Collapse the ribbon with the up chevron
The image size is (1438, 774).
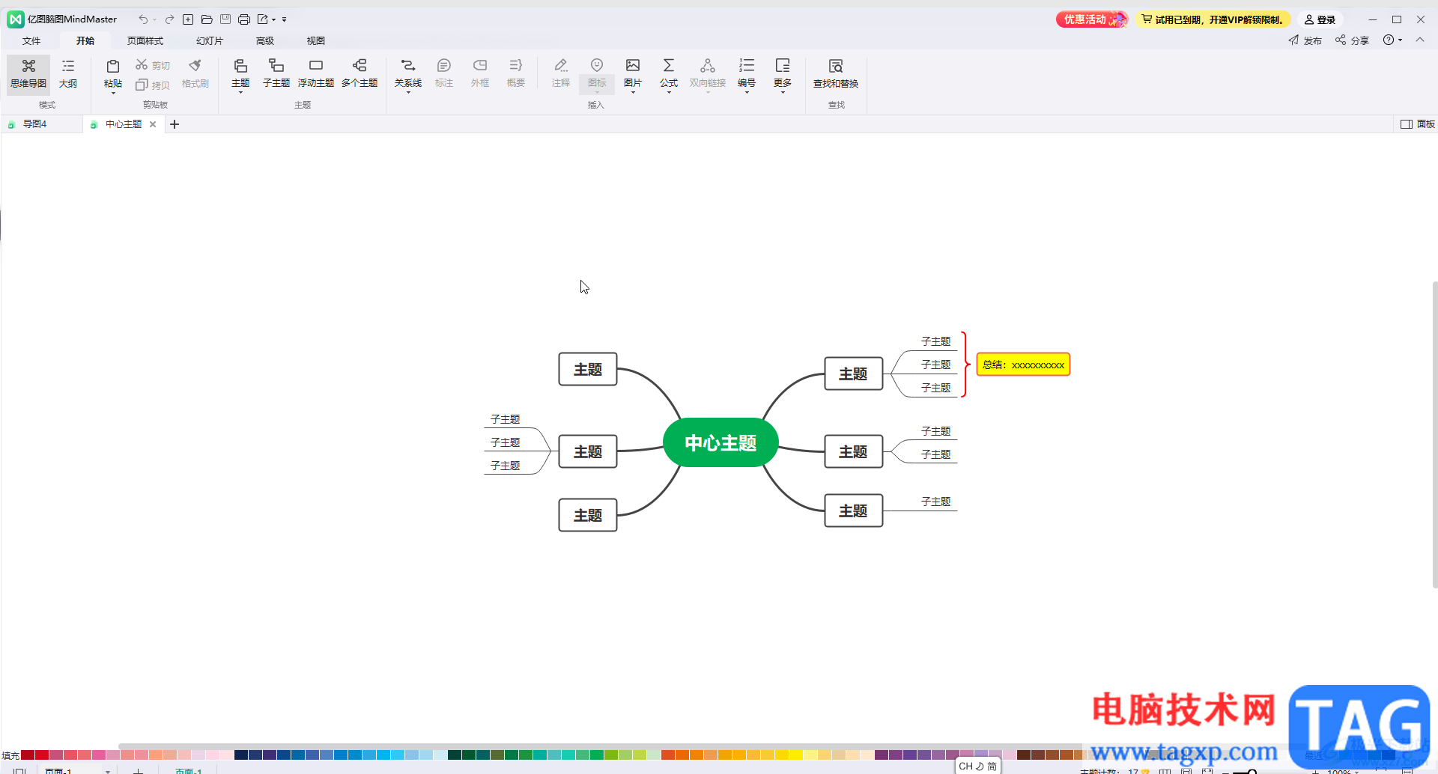(1420, 40)
